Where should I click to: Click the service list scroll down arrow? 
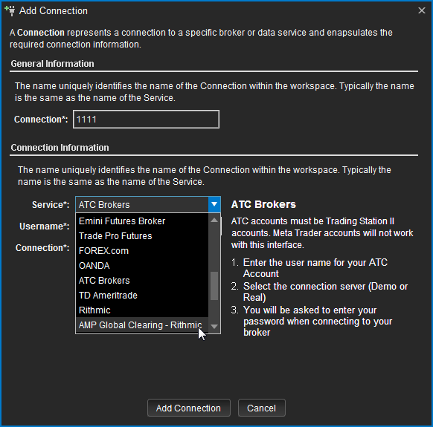pos(214,327)
